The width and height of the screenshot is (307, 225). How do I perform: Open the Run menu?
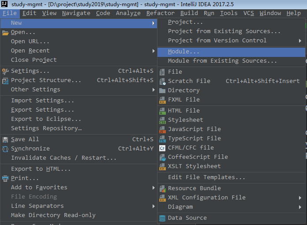[209, 13]
